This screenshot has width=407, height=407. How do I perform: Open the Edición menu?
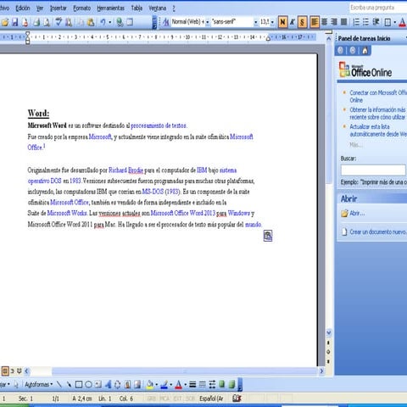click(23, 8)
